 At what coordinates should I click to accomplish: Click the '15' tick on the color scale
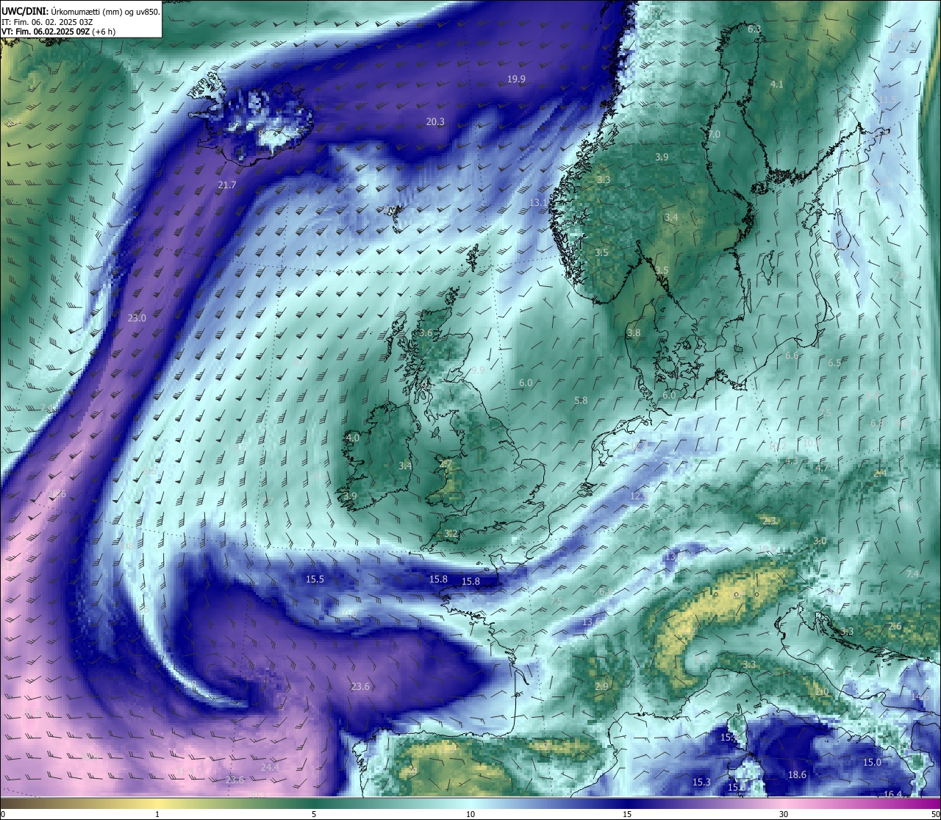click(x=627, y=814)
